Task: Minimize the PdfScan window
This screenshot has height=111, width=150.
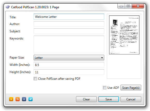Action: coord(121,6)
